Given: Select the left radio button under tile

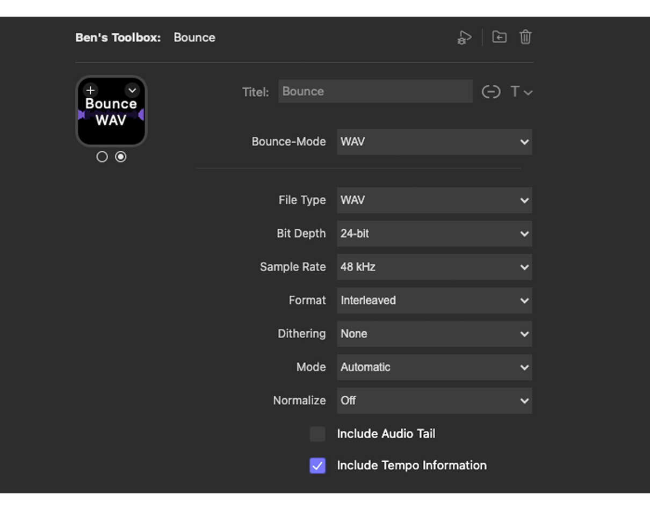Looking at the screenshot, I should tap(102, 157).
